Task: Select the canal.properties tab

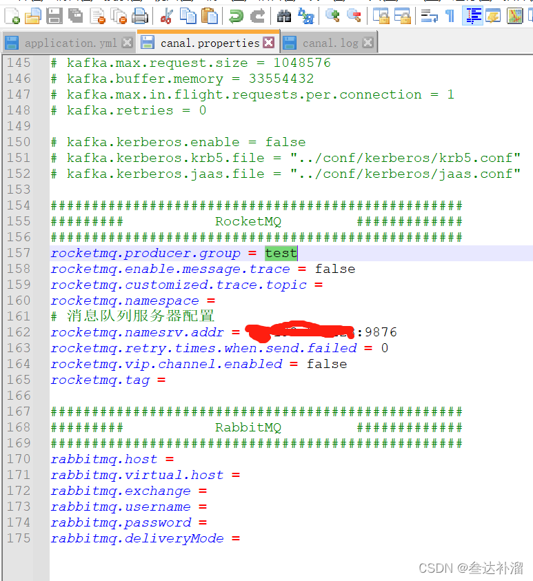Action: (x=210, y=43)
